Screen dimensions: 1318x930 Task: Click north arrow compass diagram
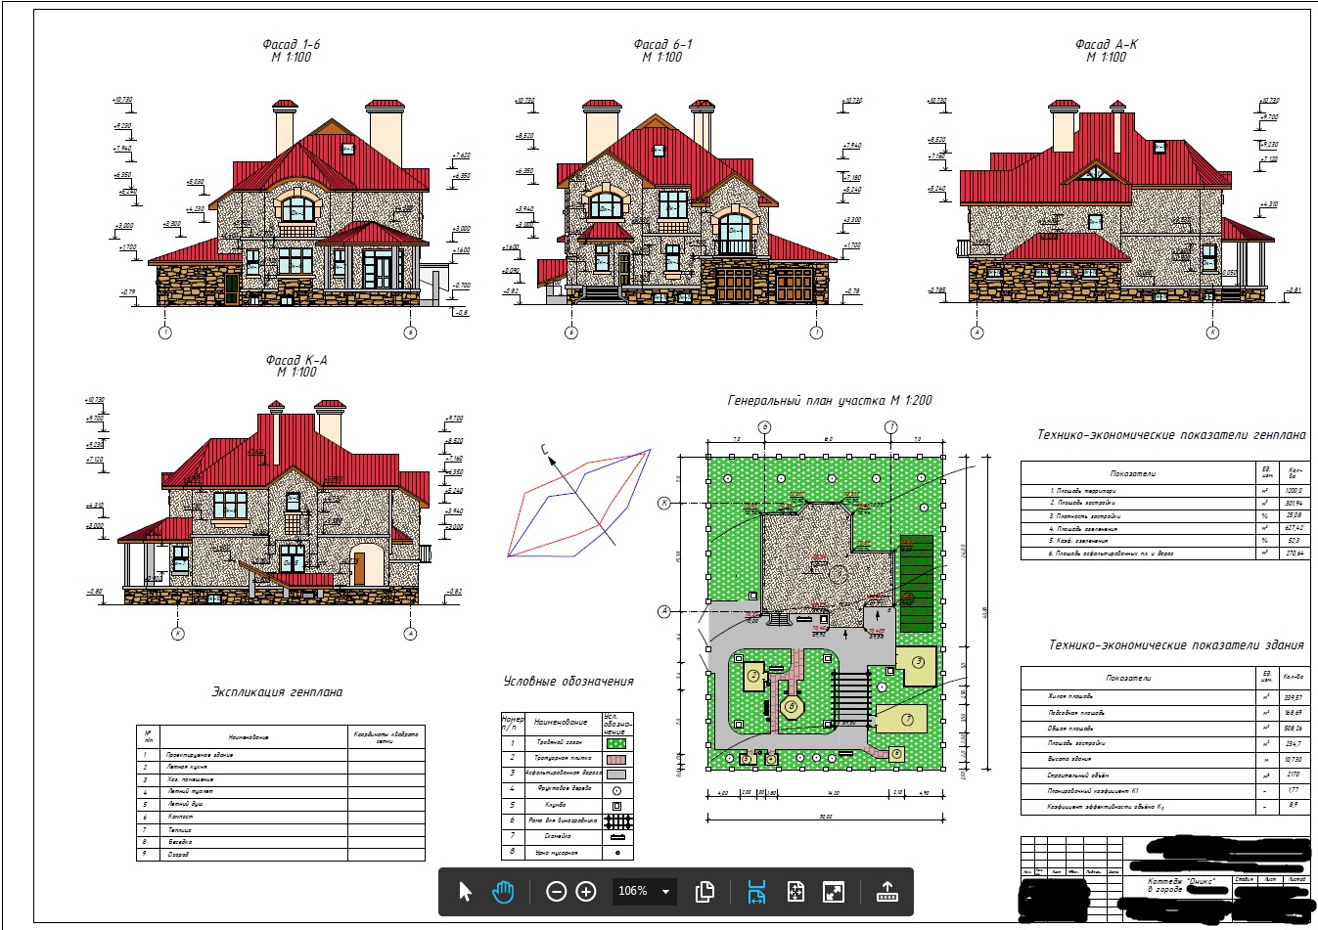pyautogui.click(x=578, y=501)
